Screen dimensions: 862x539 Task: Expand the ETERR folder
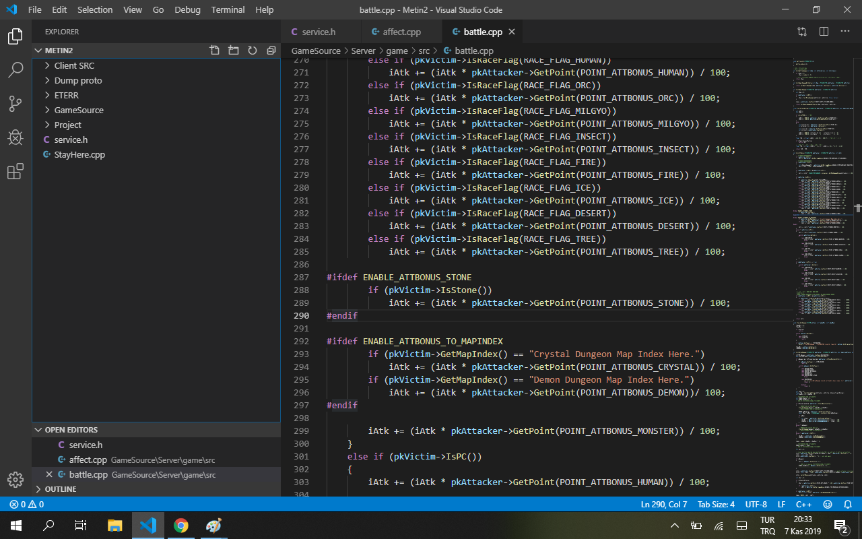coord(66,95)
